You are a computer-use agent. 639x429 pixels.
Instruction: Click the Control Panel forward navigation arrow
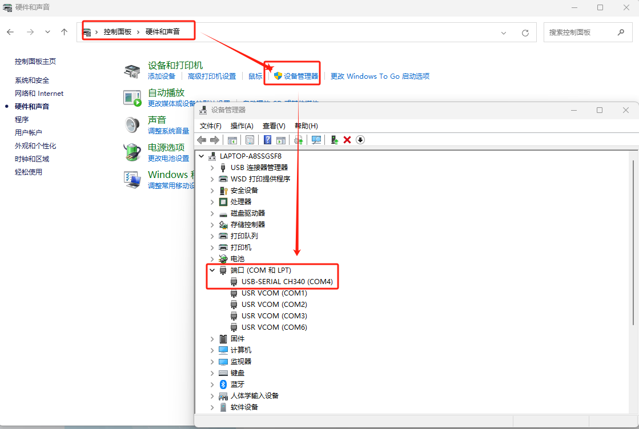tap(30, 32)
